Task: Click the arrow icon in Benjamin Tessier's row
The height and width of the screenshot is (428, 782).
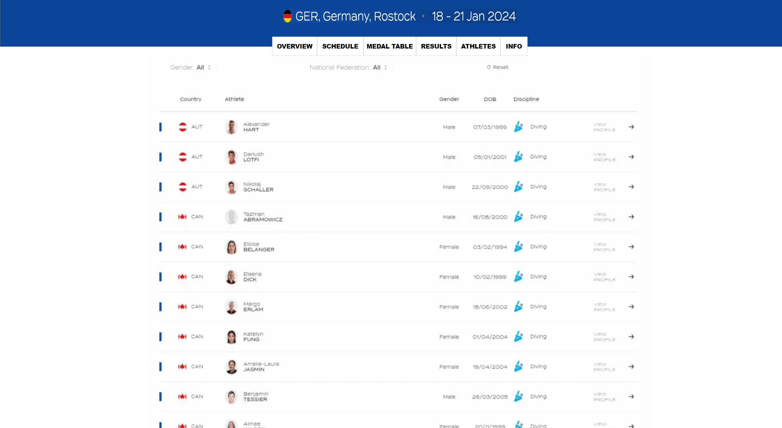Action: 631,397
